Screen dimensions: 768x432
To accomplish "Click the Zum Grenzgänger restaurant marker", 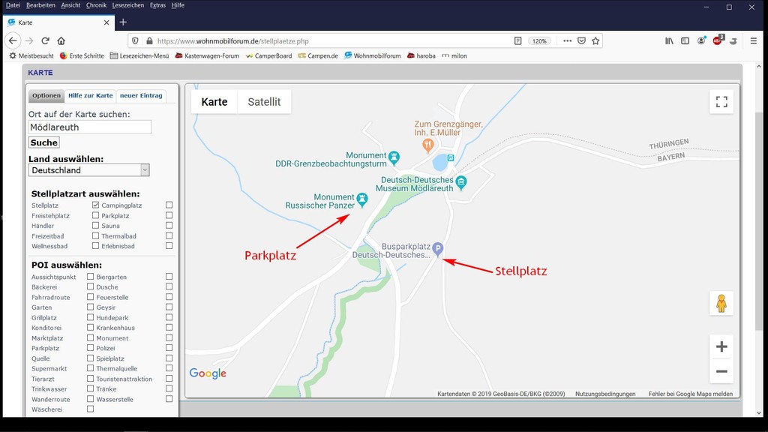I will pyautogui.click(x=427, y=145).
